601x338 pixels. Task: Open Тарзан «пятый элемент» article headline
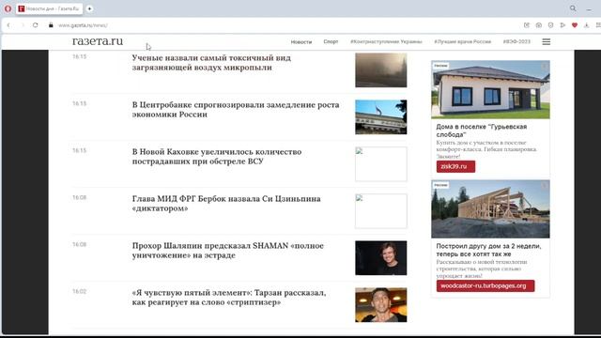coord(229,298)
